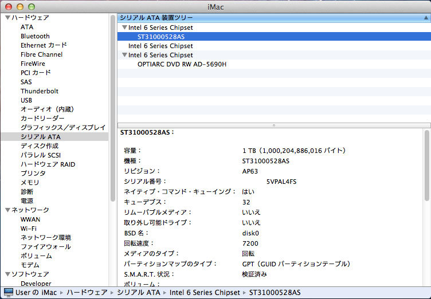Select Thunderbolt in sidebar
The image size is (431, 299).
40,91
